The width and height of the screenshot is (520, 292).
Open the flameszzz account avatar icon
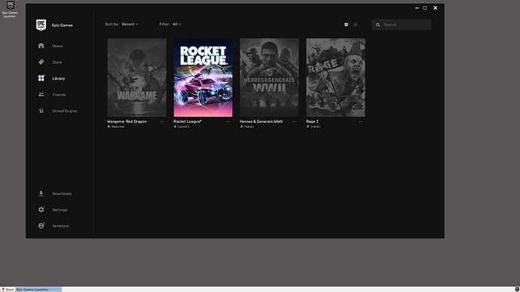pos(41,226)
